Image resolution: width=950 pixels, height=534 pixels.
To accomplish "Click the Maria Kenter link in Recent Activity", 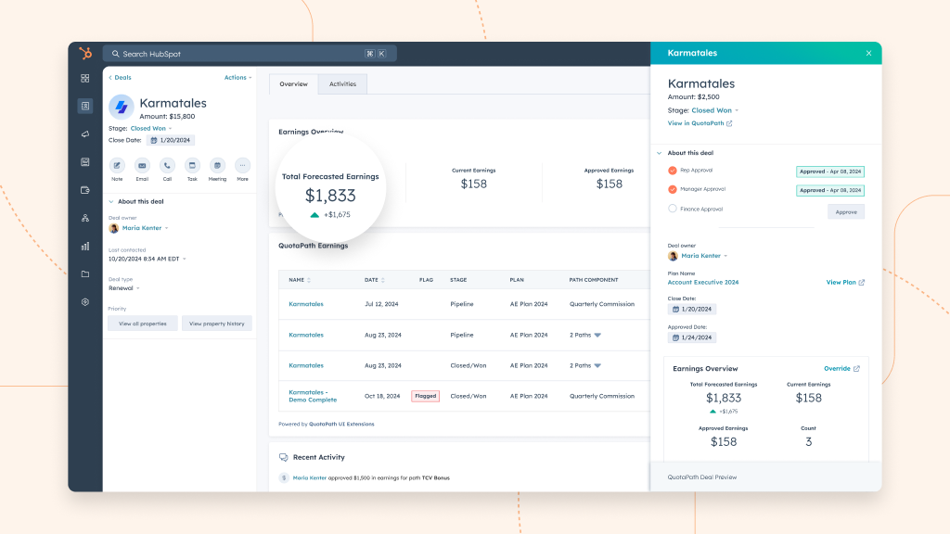I will click(x=310, y=477).
